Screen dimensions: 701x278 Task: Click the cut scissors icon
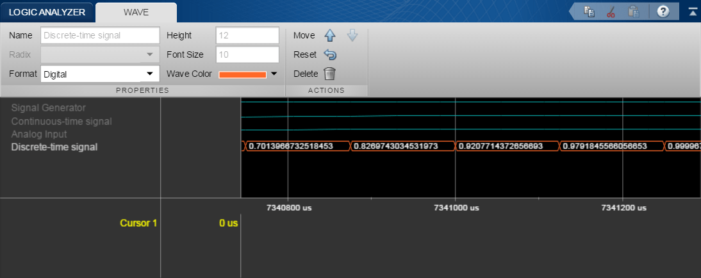[x=611, y=12]
